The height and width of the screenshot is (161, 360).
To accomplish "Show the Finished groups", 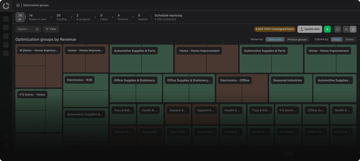I will [122, 17].
